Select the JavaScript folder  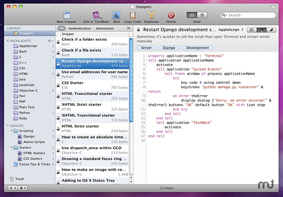pos(30,85)
